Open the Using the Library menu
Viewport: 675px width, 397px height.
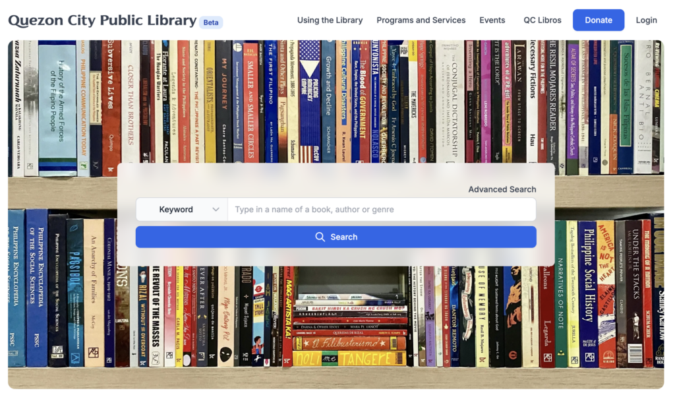click(330, 20)
